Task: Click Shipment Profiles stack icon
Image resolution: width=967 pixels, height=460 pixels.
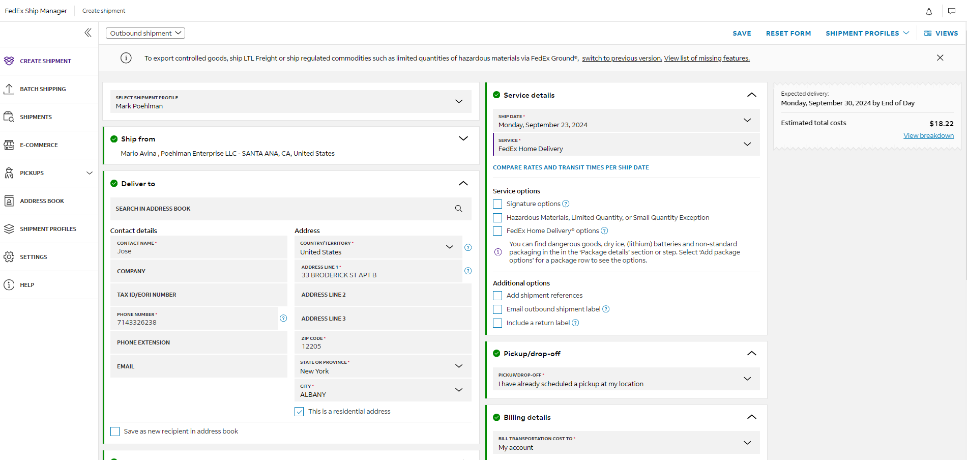Action: point(9,229)
